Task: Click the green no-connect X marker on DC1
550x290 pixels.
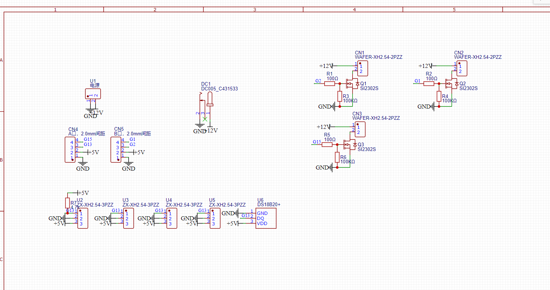Action: click(x=205, y=119)
